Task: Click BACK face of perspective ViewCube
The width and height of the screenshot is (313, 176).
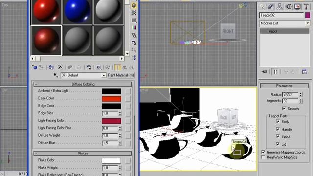Action: [x=224, y=117]
